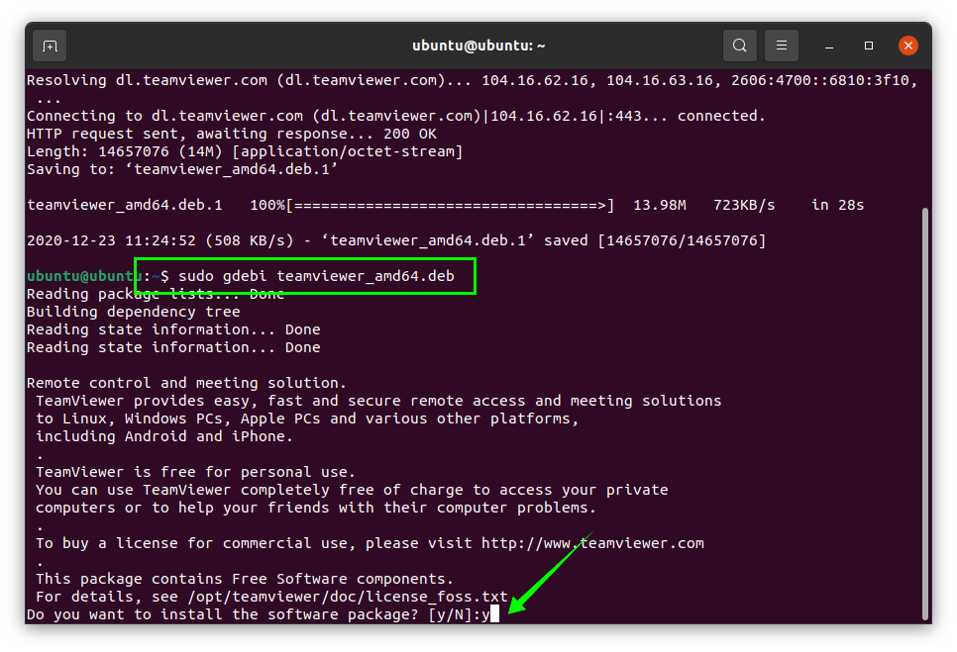957x652 pixels.
Task: Click the http://www.teamviewer.com URL
Action: click(592, 543)
